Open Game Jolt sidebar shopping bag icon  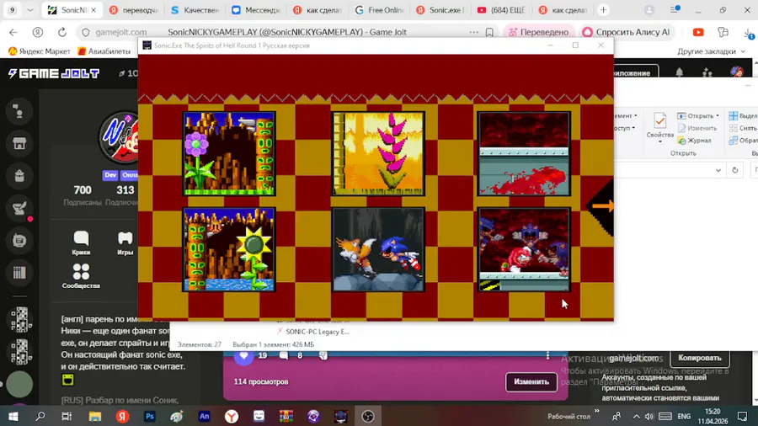pos(19,176)
